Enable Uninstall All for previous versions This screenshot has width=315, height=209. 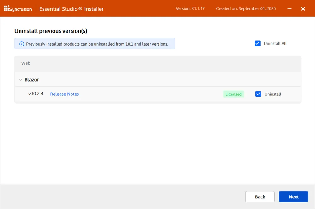coord(258,43)
